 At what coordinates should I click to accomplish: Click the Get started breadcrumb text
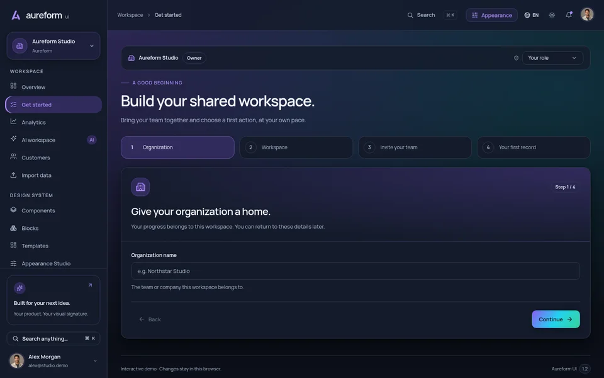(x=168, y=15)
